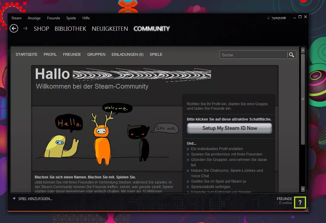Switch to the SHOP section
The image size is (326, 223).
(41, 29)
